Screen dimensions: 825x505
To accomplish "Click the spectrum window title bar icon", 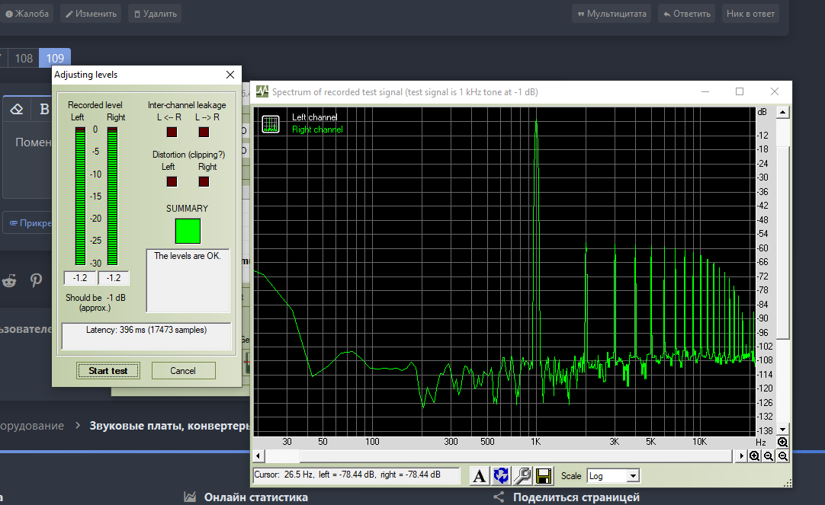I will pyautogui.click(x=262, y=92).
